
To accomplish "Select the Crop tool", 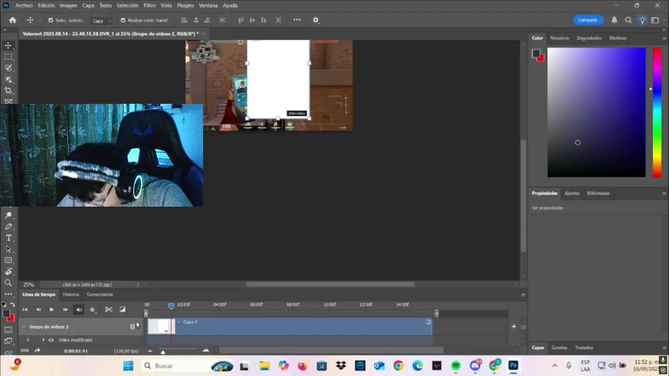I will (8, 90).
